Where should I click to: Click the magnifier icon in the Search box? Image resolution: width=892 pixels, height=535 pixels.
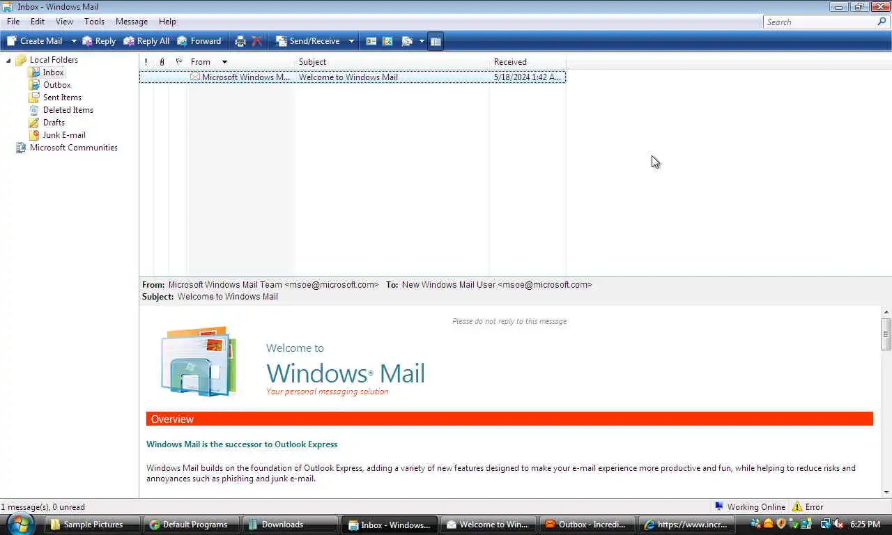pos(882,22)
